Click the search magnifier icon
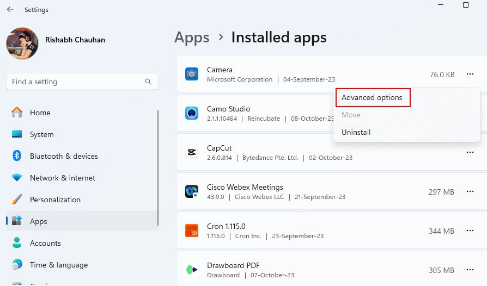Image resolution: width=487 pixels, height=286 pixels. tap(148, 82)
